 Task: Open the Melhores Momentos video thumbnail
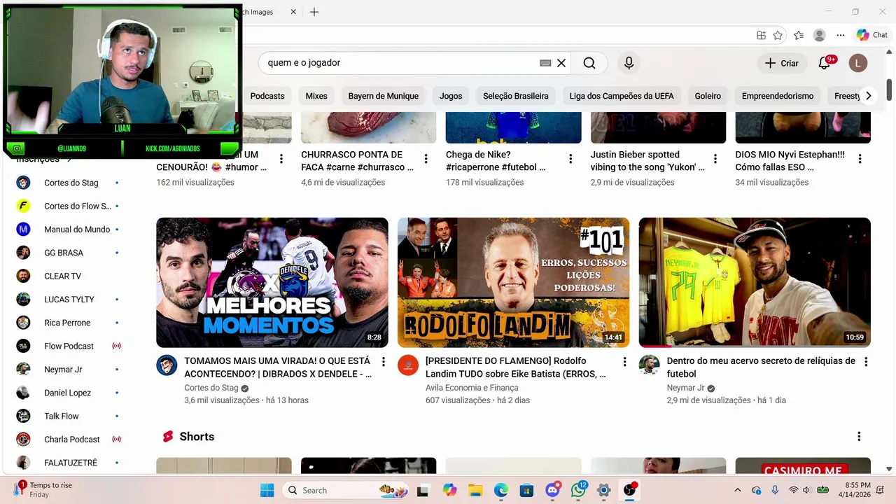click(x=272, y=282)
